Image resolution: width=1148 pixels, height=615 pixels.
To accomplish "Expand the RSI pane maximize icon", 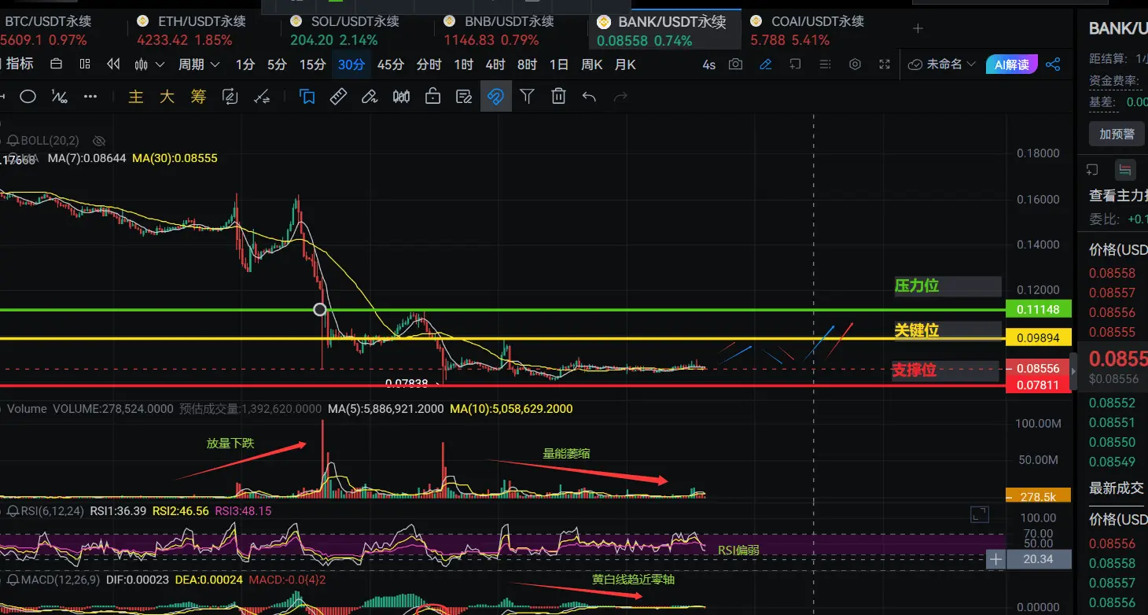I will coord(979,514).
